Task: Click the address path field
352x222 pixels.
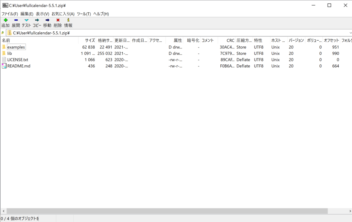Action: pyautogui.click(x=179, y=33)
